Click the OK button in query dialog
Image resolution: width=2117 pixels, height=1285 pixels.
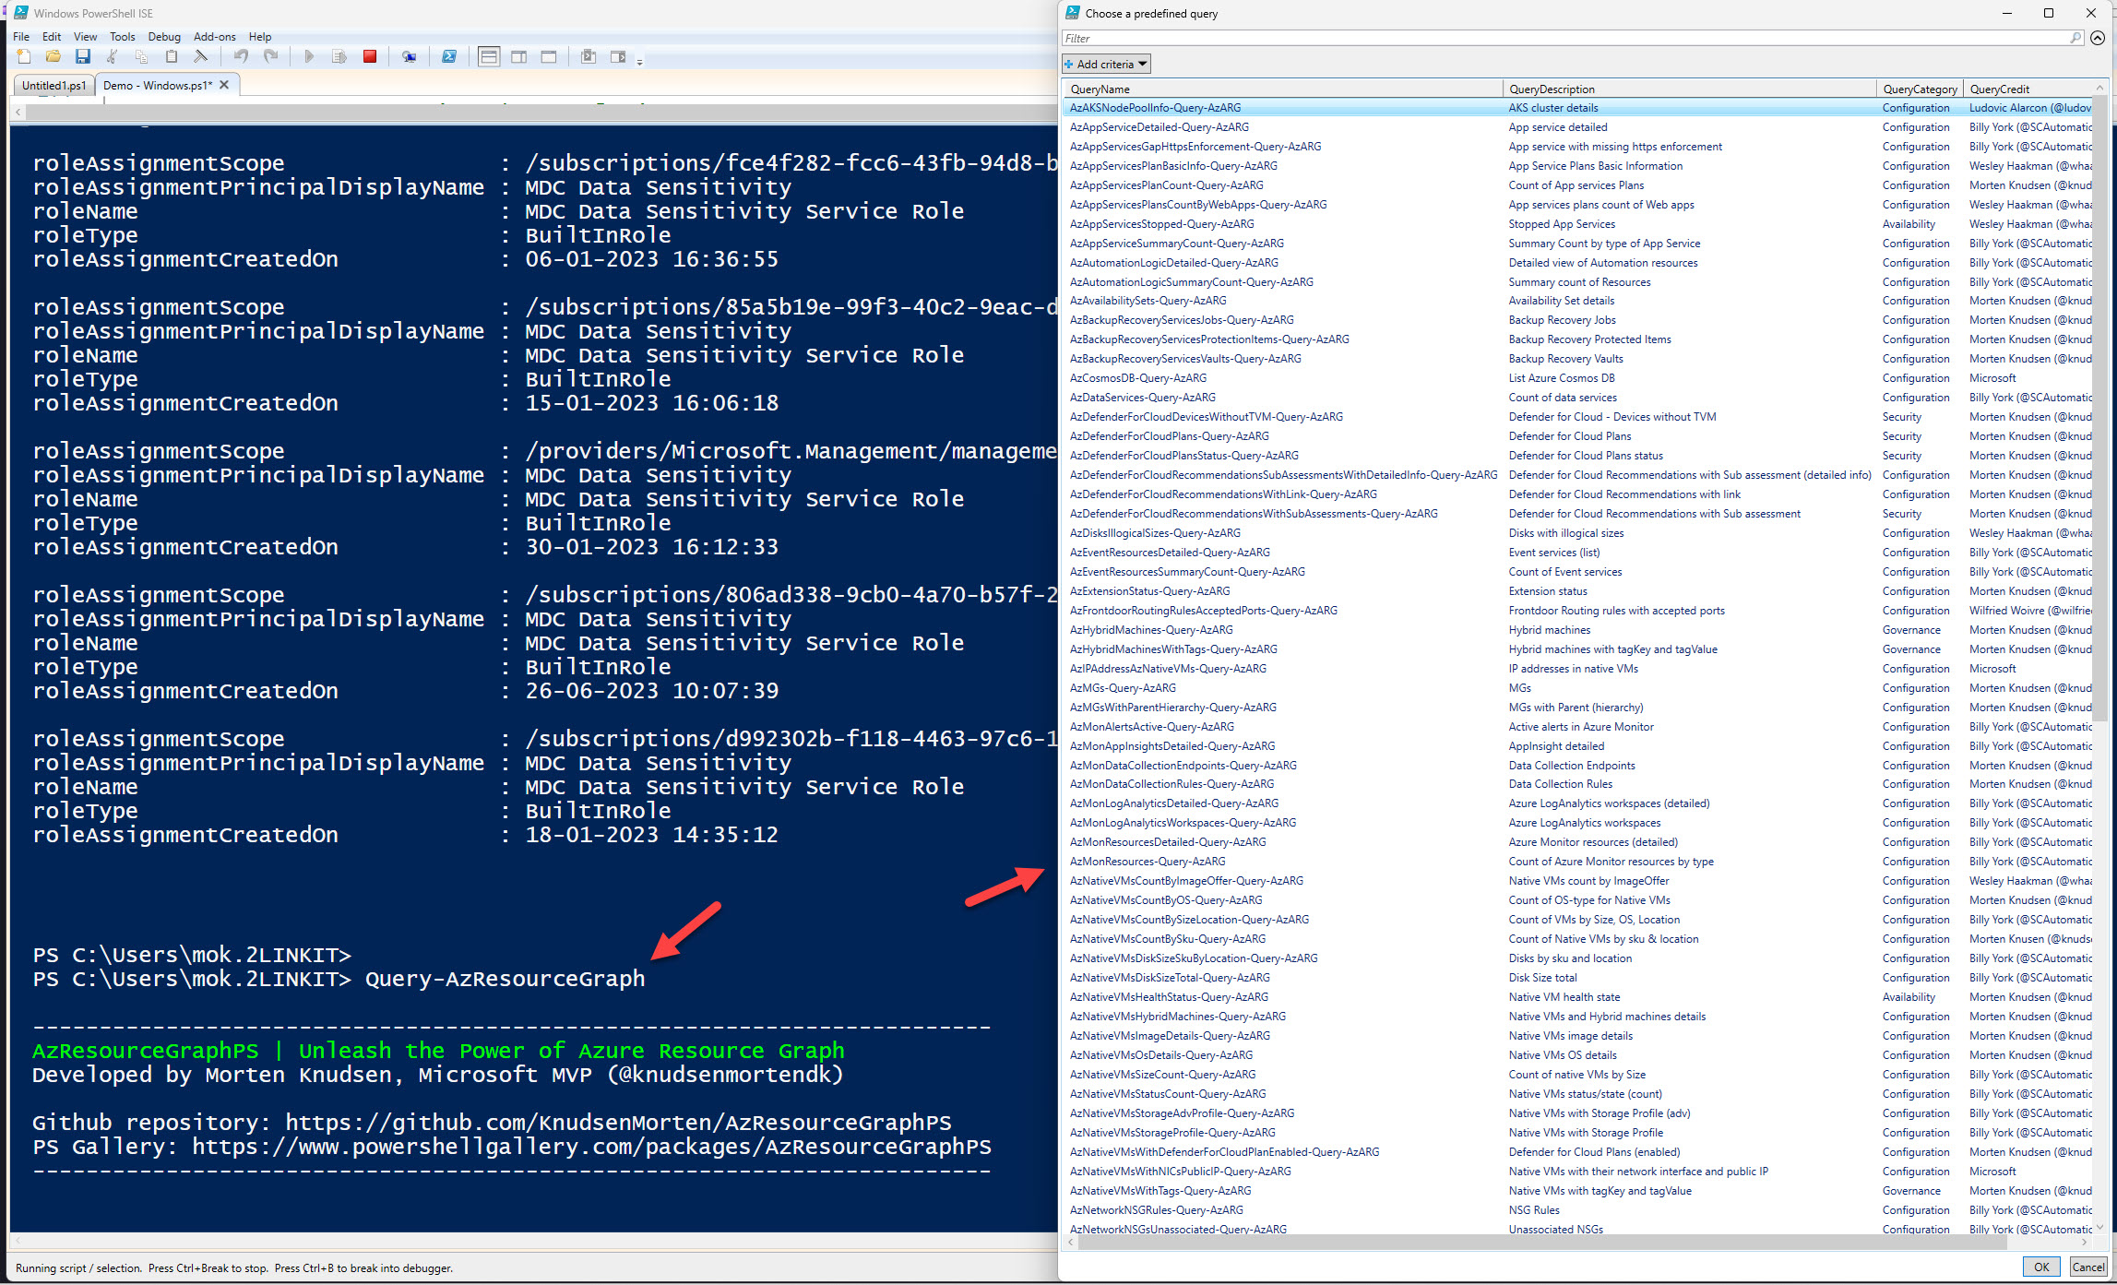[x=2041, y=1267]
